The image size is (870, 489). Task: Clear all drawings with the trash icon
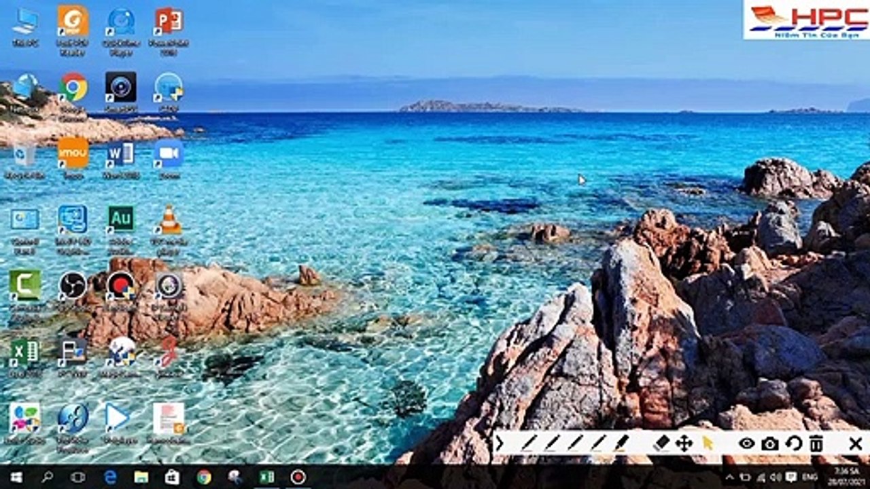point(816,443)
